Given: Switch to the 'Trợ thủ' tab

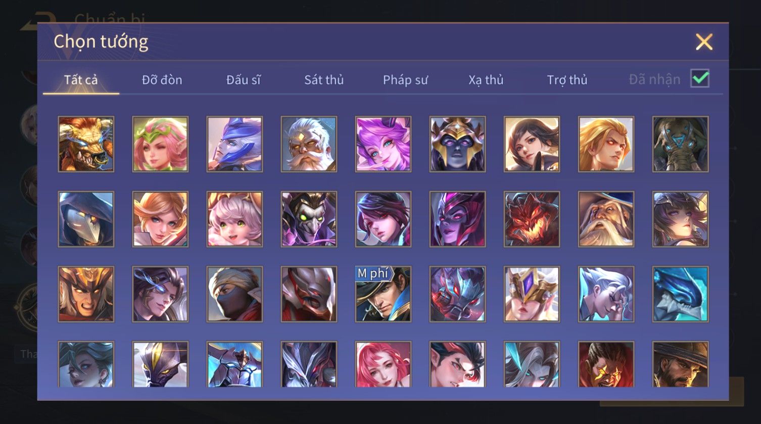Looking at the screenshot, I should pos(567,80).
